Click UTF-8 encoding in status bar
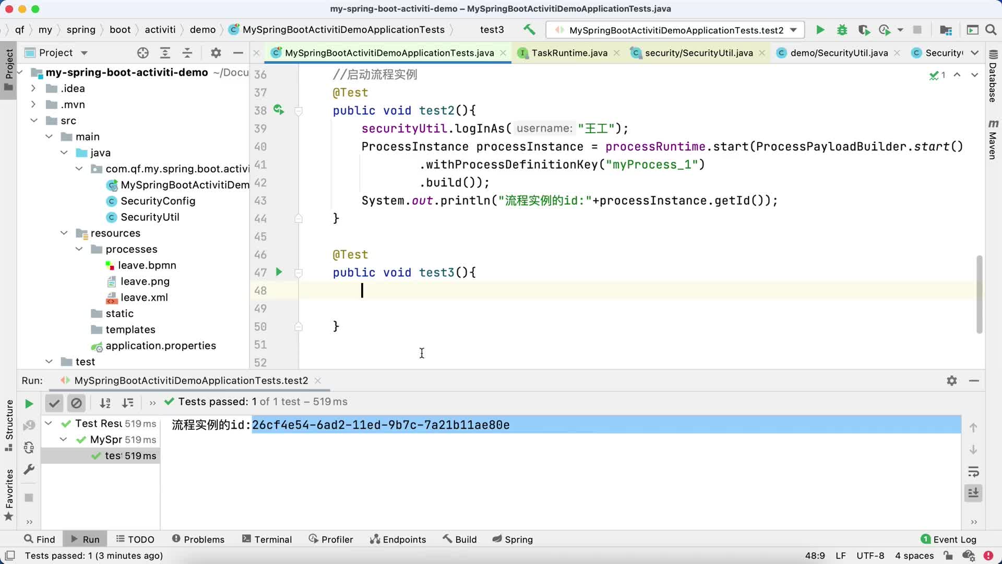The height and width of the screenshot is (564, 1002). 870,556
